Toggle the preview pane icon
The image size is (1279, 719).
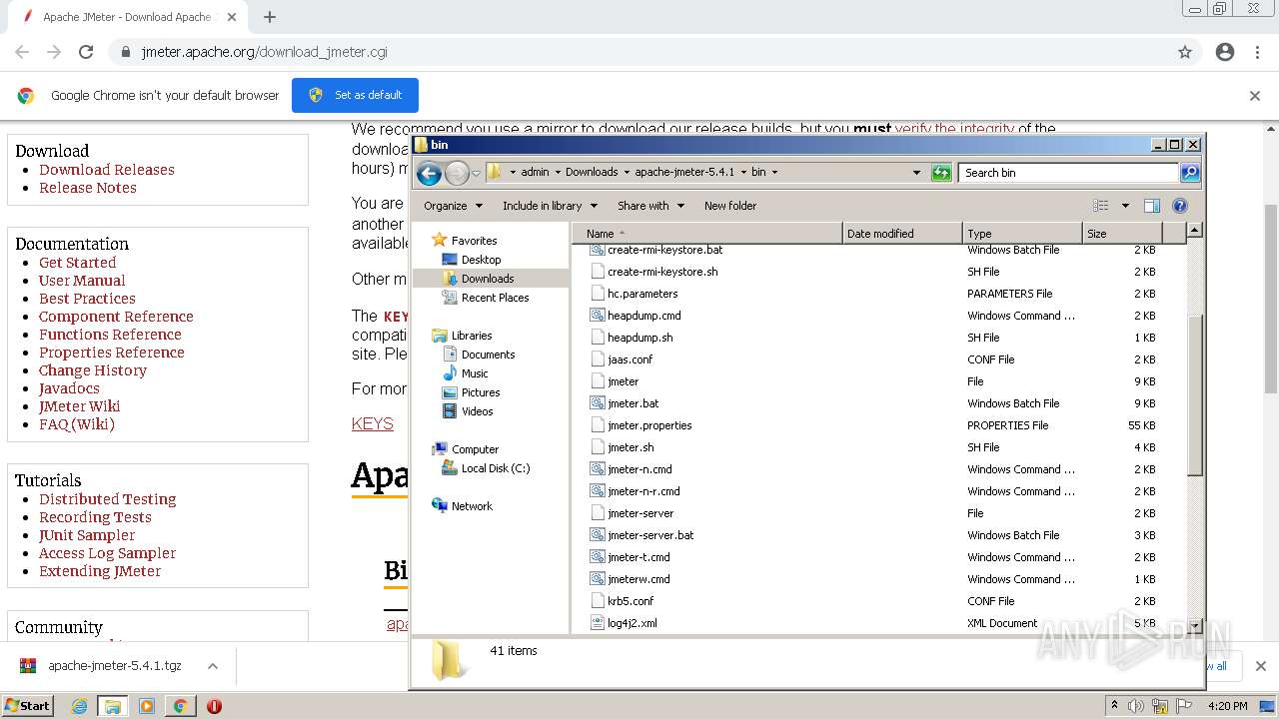[1151, 206]
